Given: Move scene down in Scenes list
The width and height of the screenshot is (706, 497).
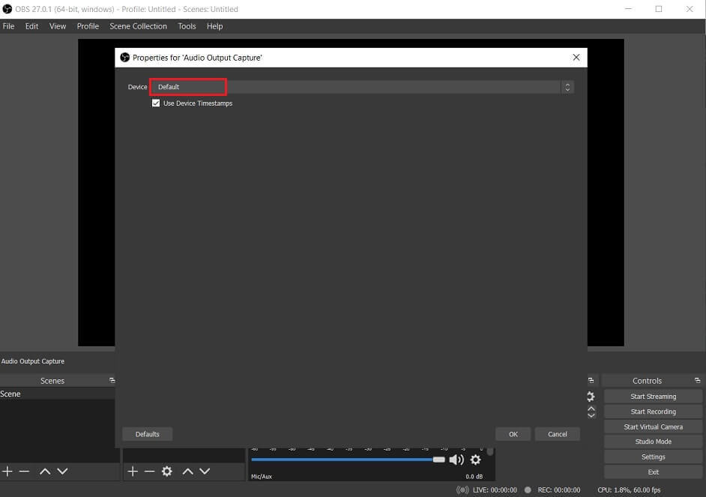Looking at the screenshot, I should 63,472.
